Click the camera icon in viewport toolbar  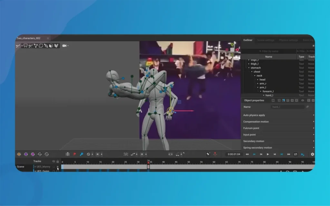click(x=64, y=46)
